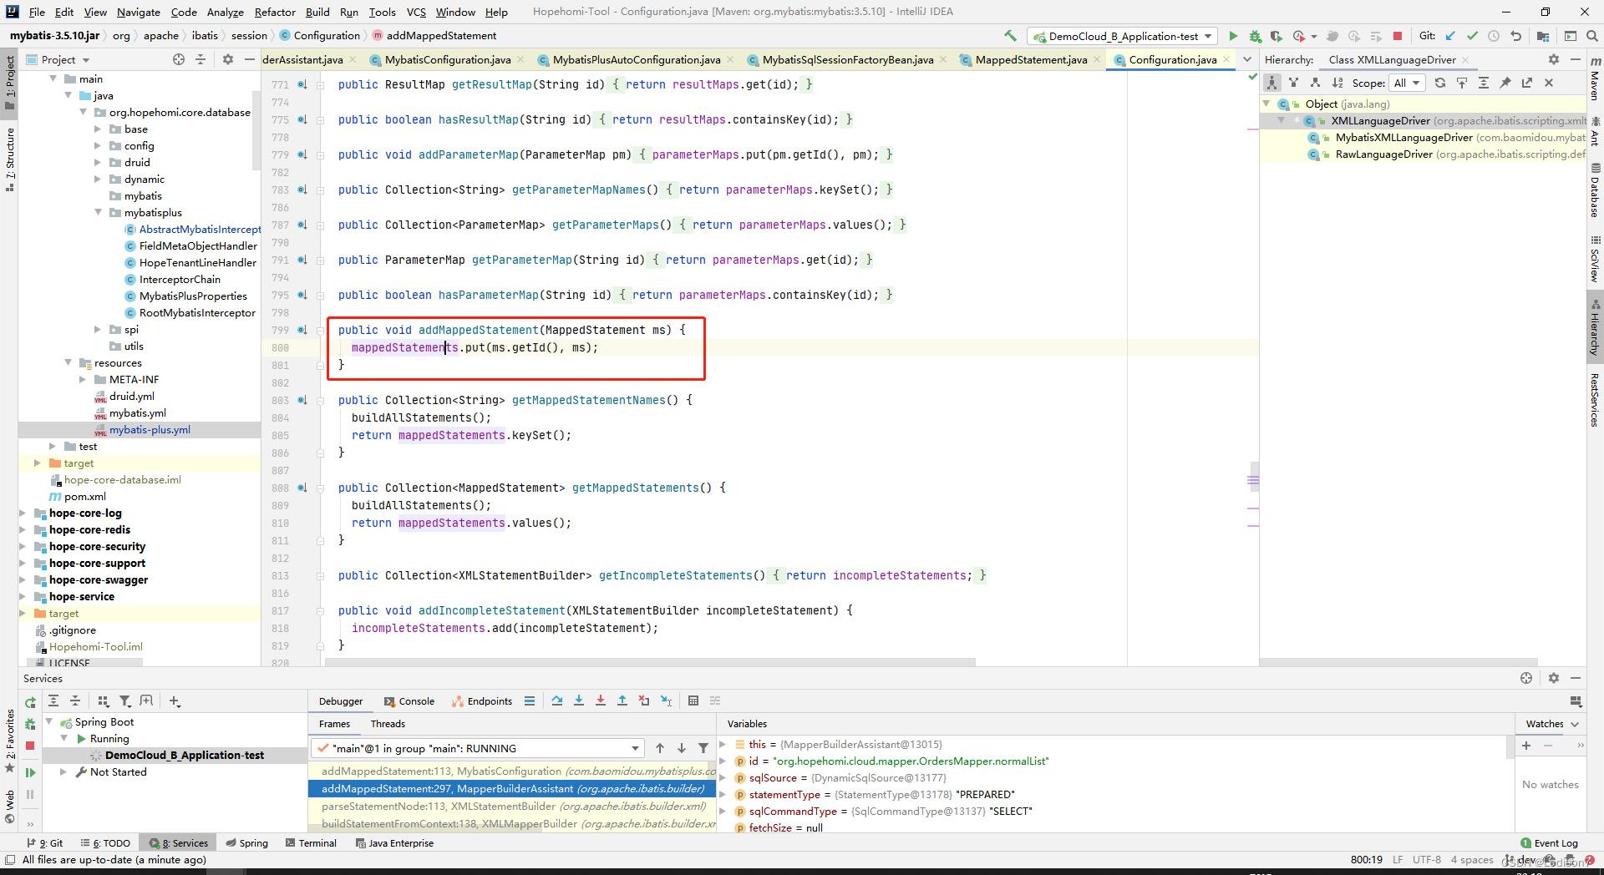Rerun service icon in Services panel
This screenshot has height=875, width=1604.
(30, 703)
